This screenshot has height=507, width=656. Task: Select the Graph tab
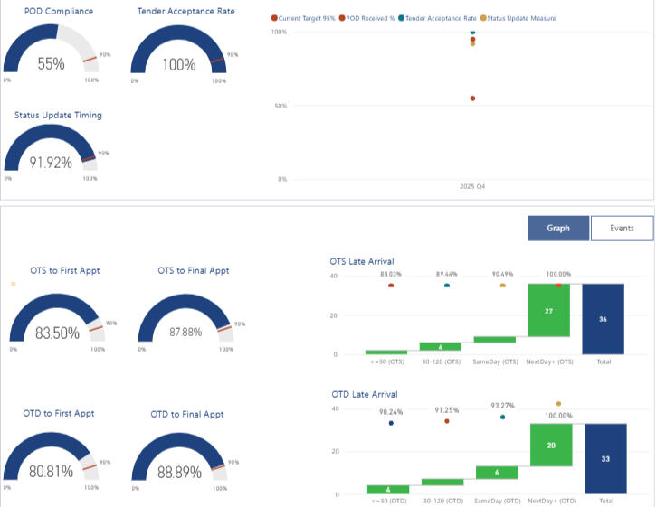tap(558, 229)
